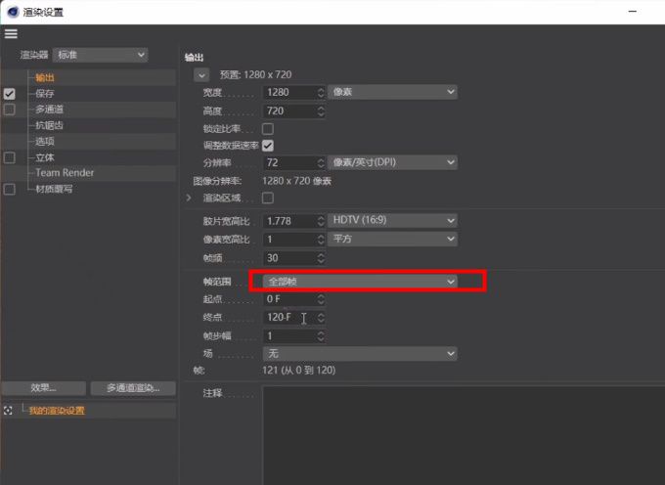Click the preset arrow button beside 预置
665x485 pixels.
(x=201, y=74)
